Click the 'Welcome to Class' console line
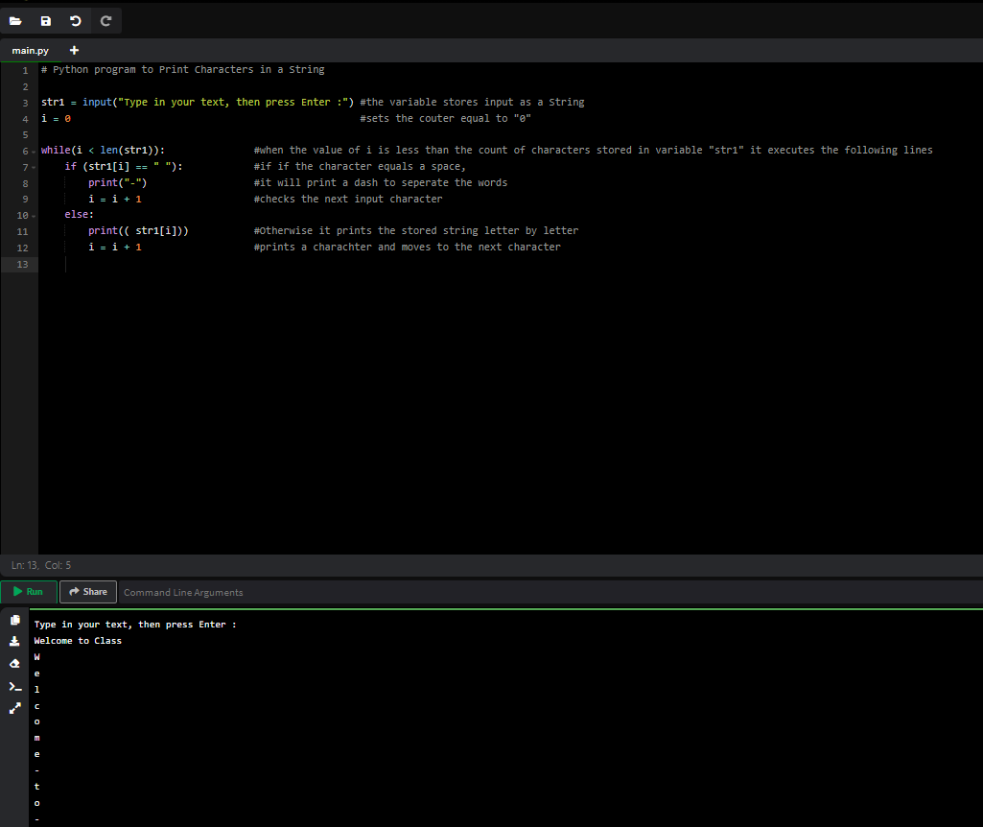983x827 pixels. 78,641
